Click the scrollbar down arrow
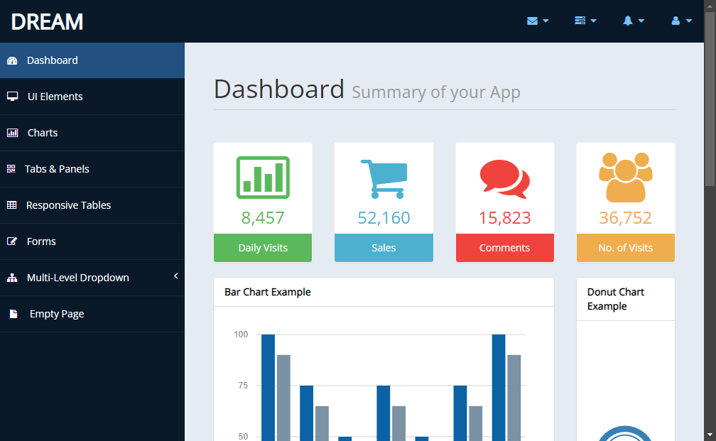Image resolution: width=716 pixels, height=441 pixels. [710, 435]
